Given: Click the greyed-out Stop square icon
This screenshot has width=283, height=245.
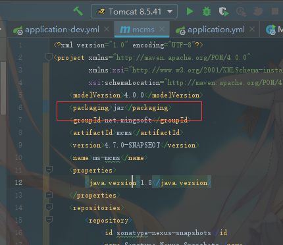Looking at the screenshot, I should pyautogui.click(x=275, y=11).
